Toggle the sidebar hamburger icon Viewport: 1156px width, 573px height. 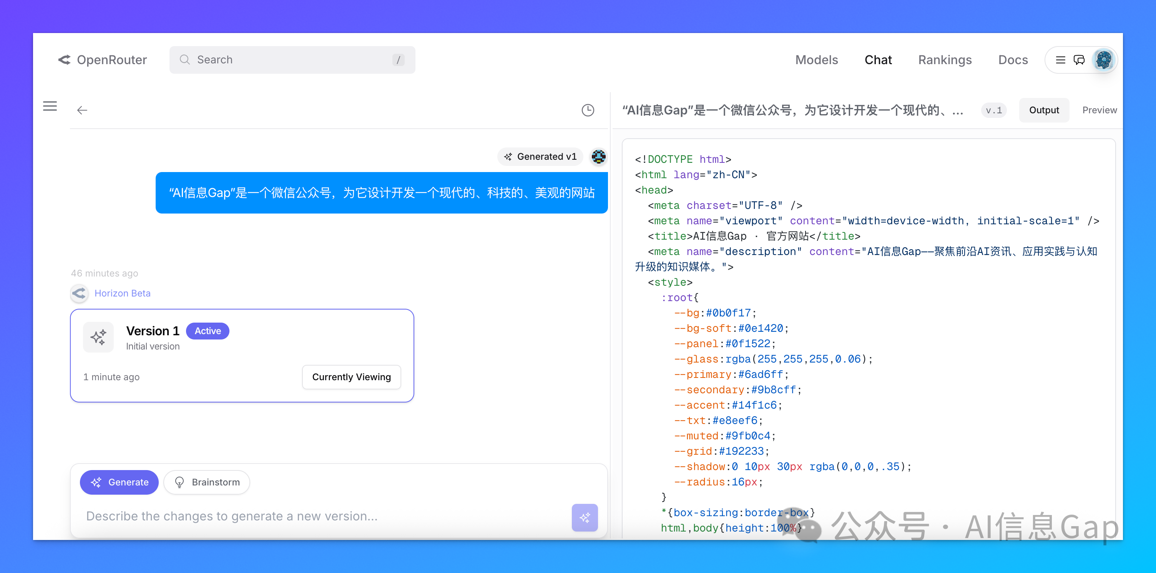tap(50, 106)
